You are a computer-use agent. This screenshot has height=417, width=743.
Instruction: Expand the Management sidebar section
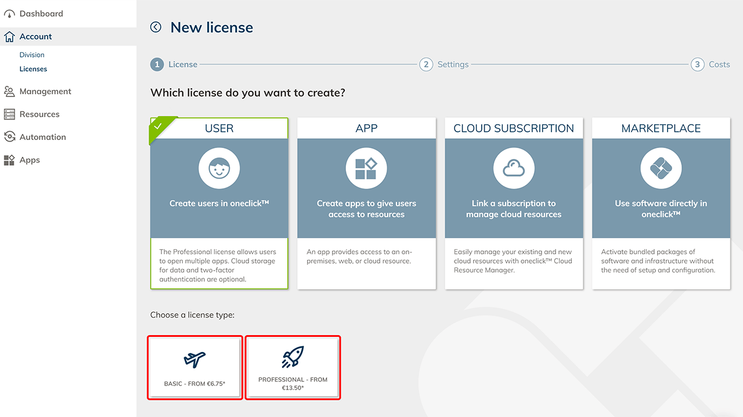tap(45, 91)
